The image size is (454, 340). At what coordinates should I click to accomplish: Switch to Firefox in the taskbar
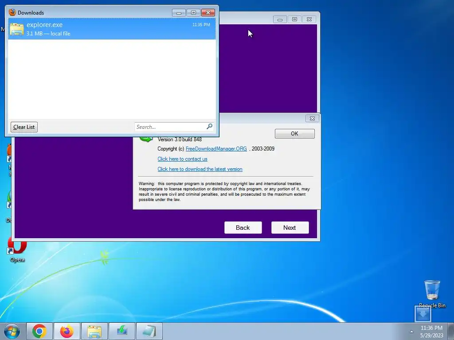click(x=67, y=331)
